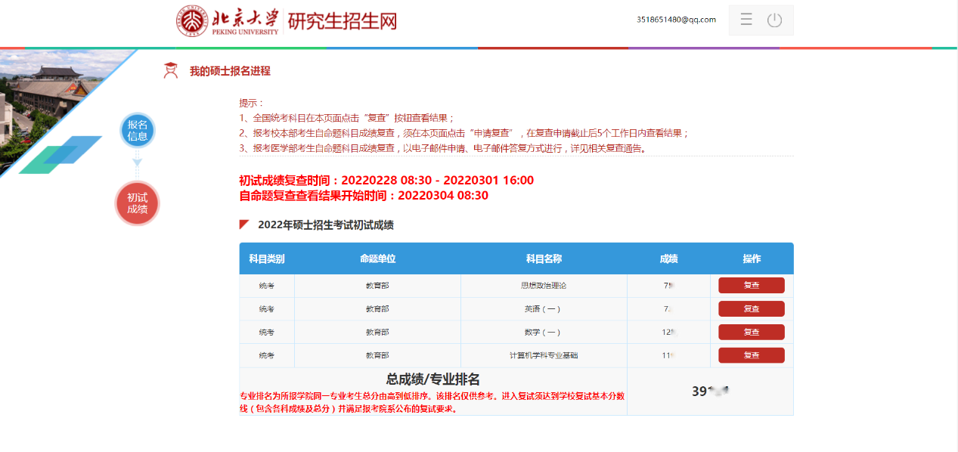Click 教育部 in the 计算机学科专业基础 row
Viewport: 958px width, 452px height.
pyautogui.click(x=377, y=355)
